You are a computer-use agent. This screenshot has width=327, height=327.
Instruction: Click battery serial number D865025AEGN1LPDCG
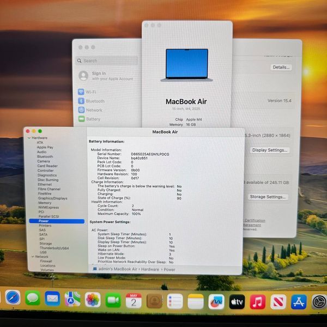point(150,154)
